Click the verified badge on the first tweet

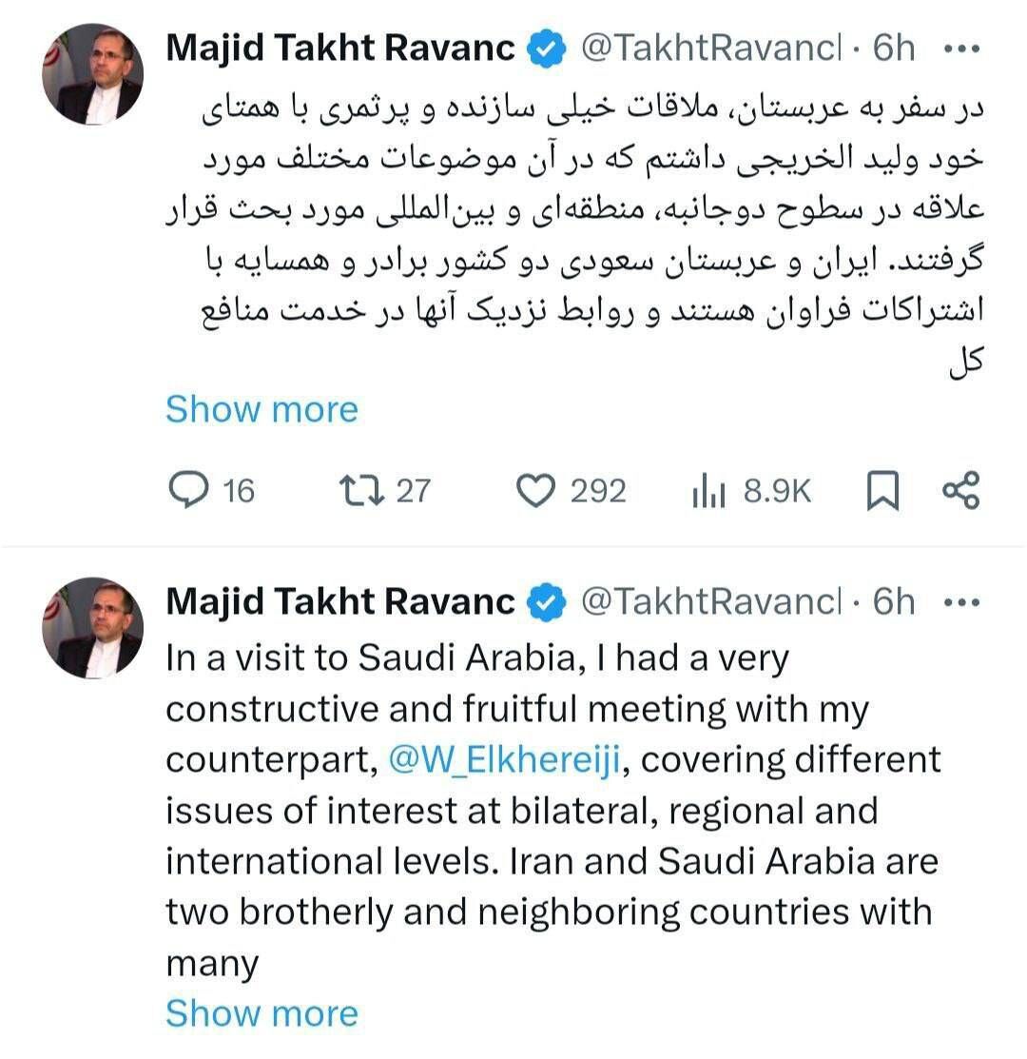point(548,49)
